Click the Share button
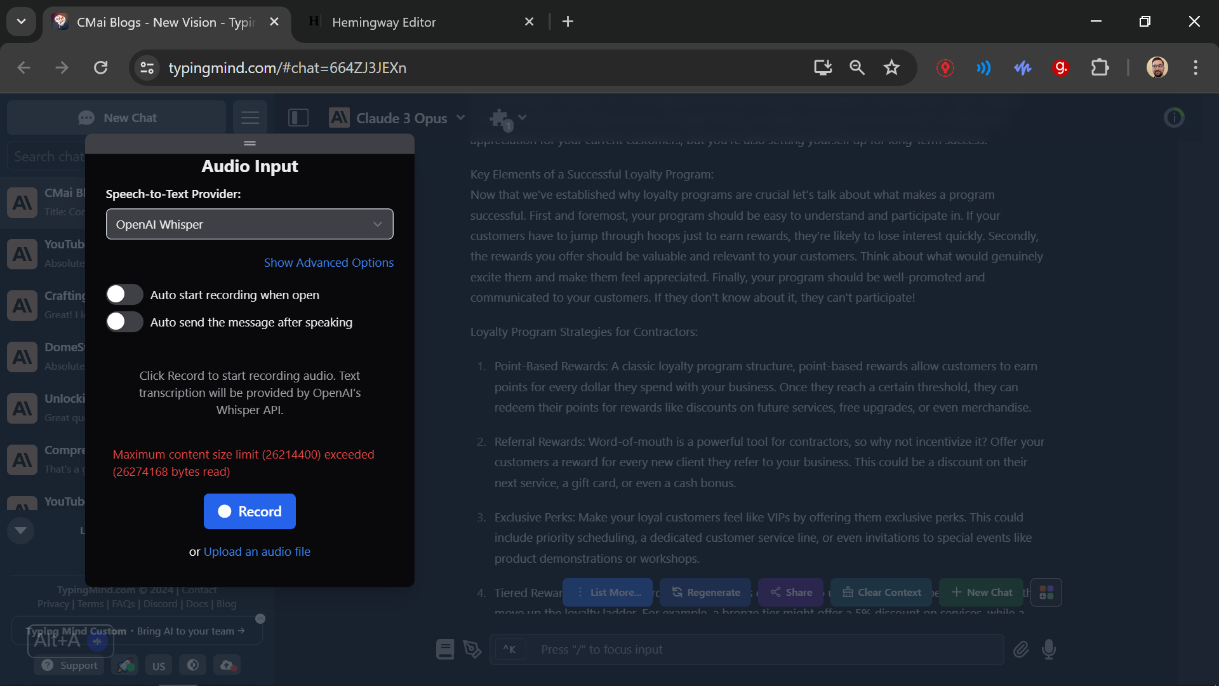Image resolution: width=1219 pixels, height=686 pixels. [791, 592]
